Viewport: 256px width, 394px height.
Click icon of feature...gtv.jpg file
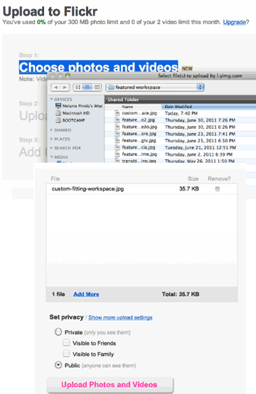click(x=117, y=141)
